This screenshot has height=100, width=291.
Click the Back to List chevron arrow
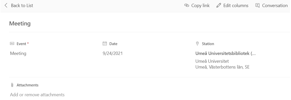click(x=6, y=6)
